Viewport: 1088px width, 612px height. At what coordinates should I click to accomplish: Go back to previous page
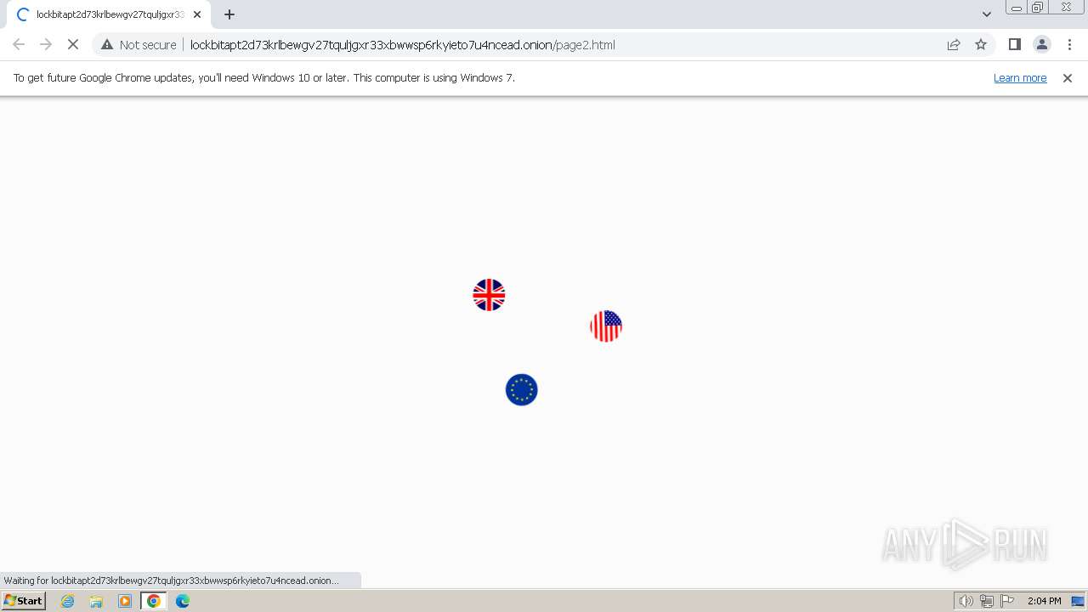click(19, 44)
